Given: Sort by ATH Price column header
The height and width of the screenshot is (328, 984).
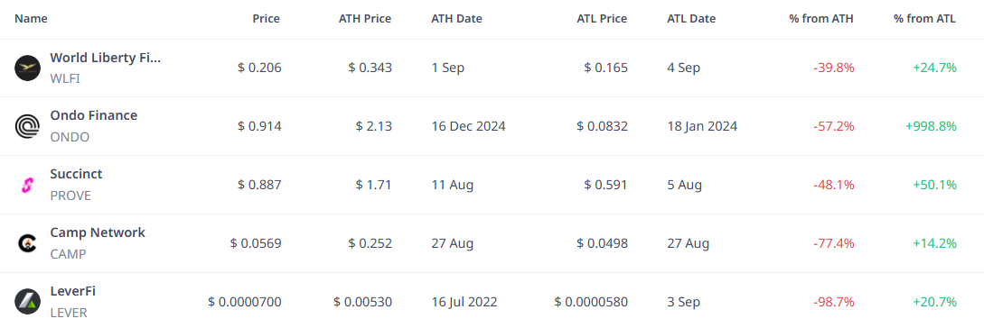Looking at the screenshot, I should tap(365, 19).
